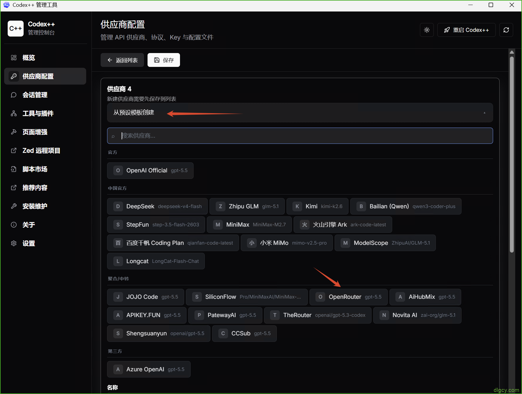Open 设置 in the sidebar
This screenshot has width=522, height=394.
pyautogui.click(x=45, y=243)
